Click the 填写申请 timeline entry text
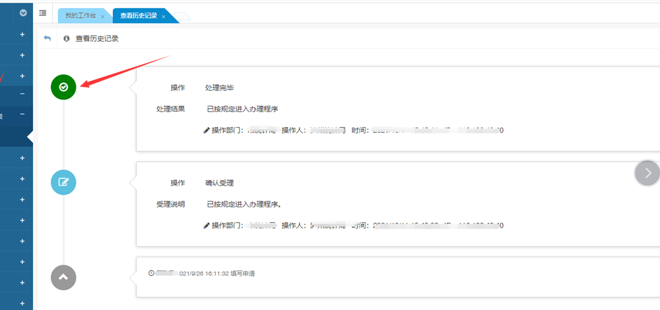The image size is (660, 310). coord(242,273)
